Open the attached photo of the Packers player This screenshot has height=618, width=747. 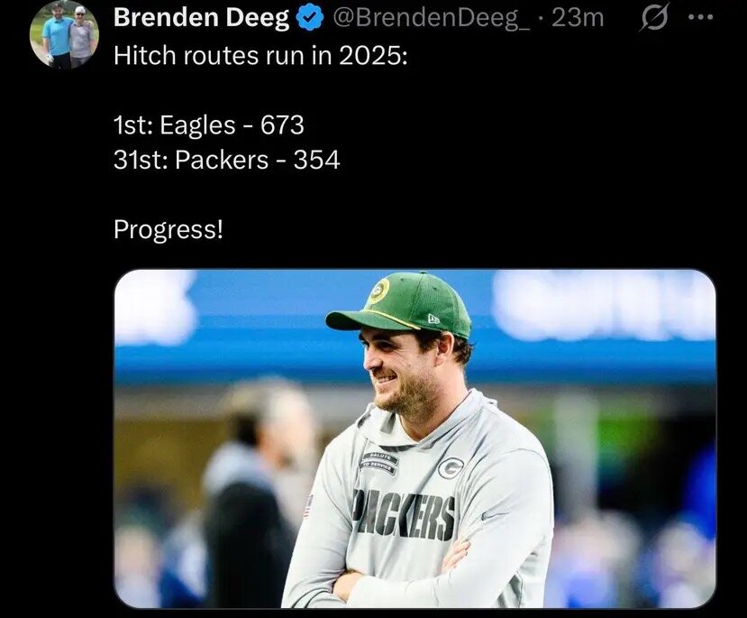414,438
